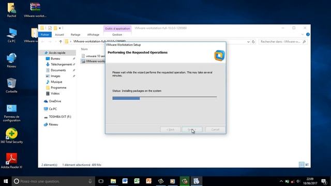Viewport: 331px width, 186px height.
Task: Open the Gestion ribbon tab
Action: pos(117,35)
